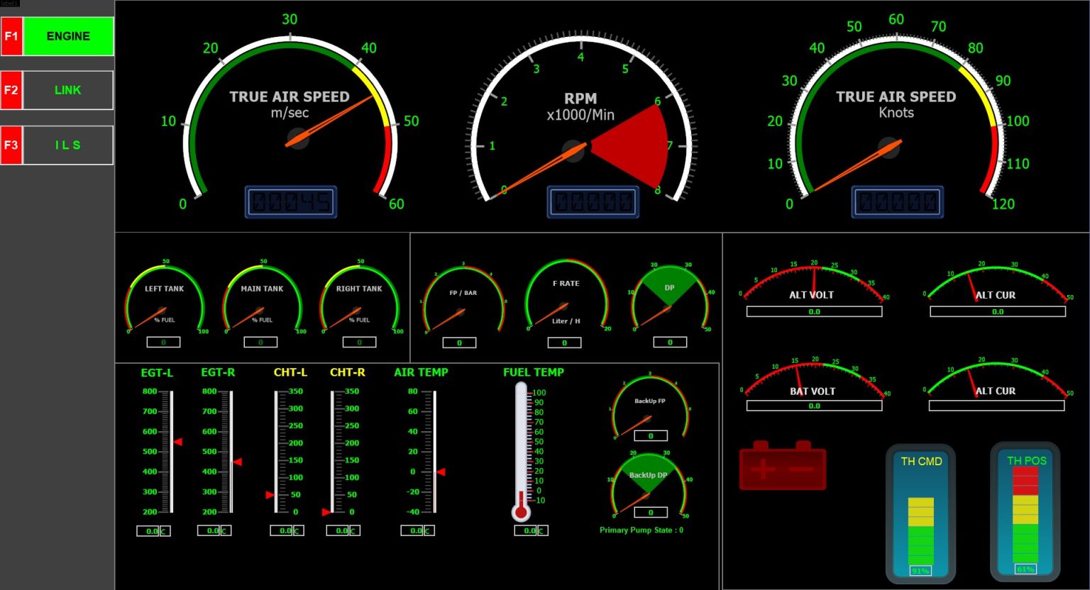The height and width of the screenshot is (590, 1090).
Task: Select the FUEL TEMP thermometer
Action: (520, 454)
